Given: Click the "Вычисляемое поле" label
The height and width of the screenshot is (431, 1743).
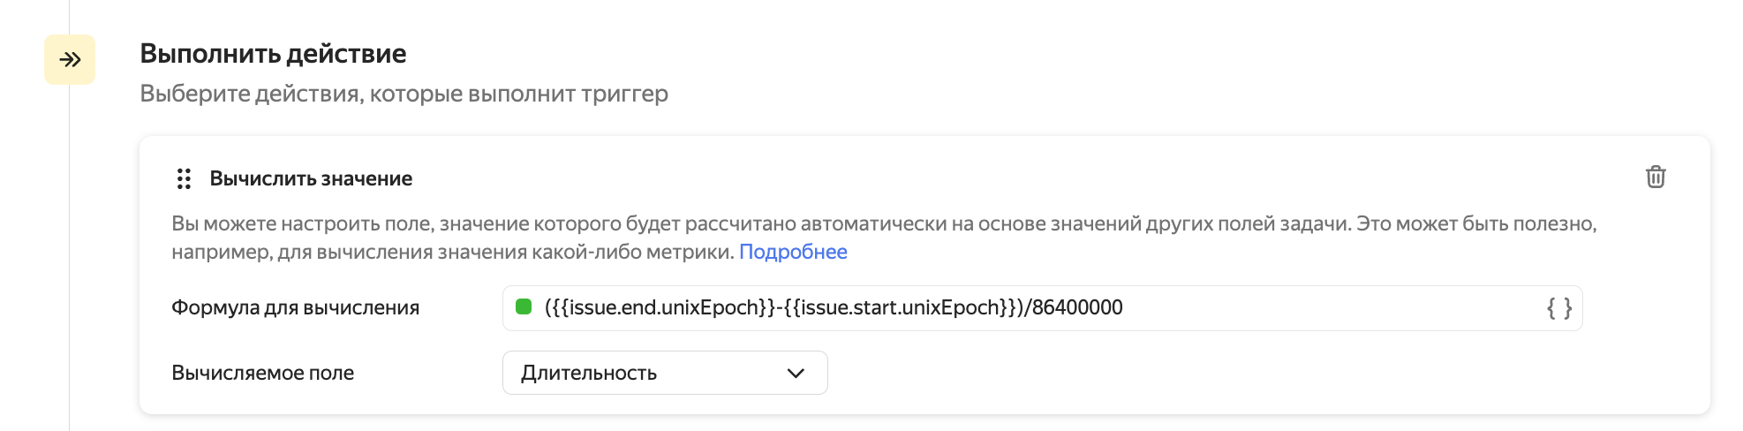Looking at the screenshot, I should pos(262,373).
